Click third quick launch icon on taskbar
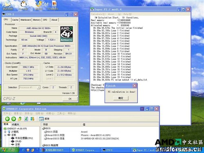Image resolution: width=204 pixels, height=153 pixels. tap(32, 150)
